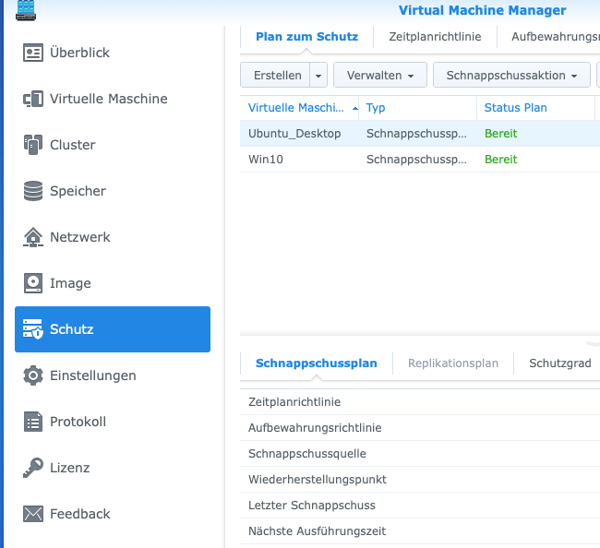Click the Überblick sidebar icon
Image resolution: width=600 pixels, height=548 pixels.
coord(33,53)
